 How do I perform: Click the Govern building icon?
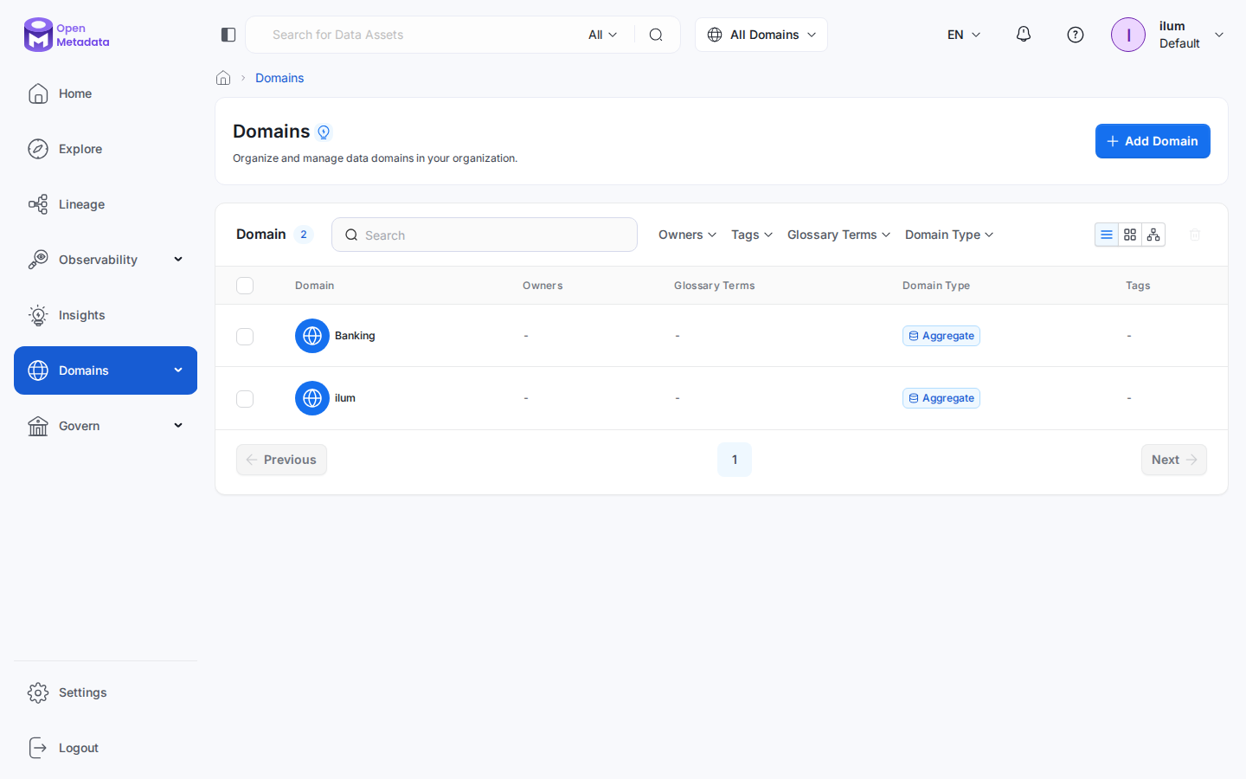coord(38,426)
